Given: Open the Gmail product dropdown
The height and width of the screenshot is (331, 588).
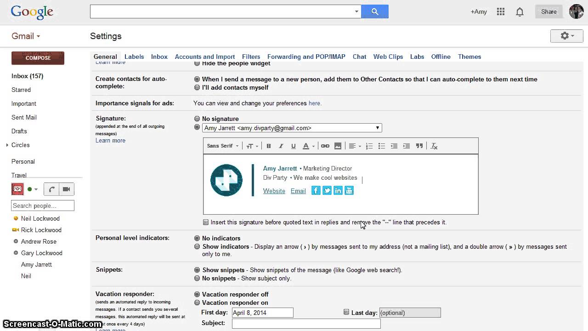Looking at the screenshot, I should 26,36.
